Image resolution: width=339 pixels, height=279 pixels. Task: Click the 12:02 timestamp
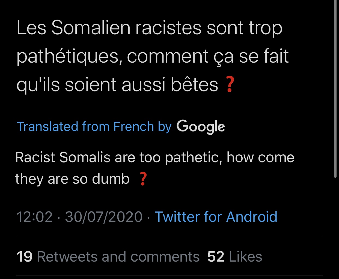[34, 217]
